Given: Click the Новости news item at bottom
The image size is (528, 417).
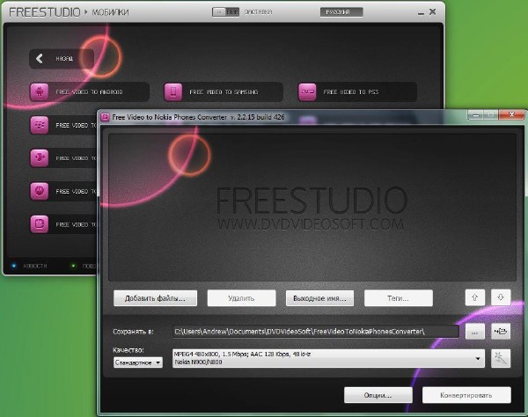Looking at the screenshot, I should pyautogui.click(x=33, y=265).
